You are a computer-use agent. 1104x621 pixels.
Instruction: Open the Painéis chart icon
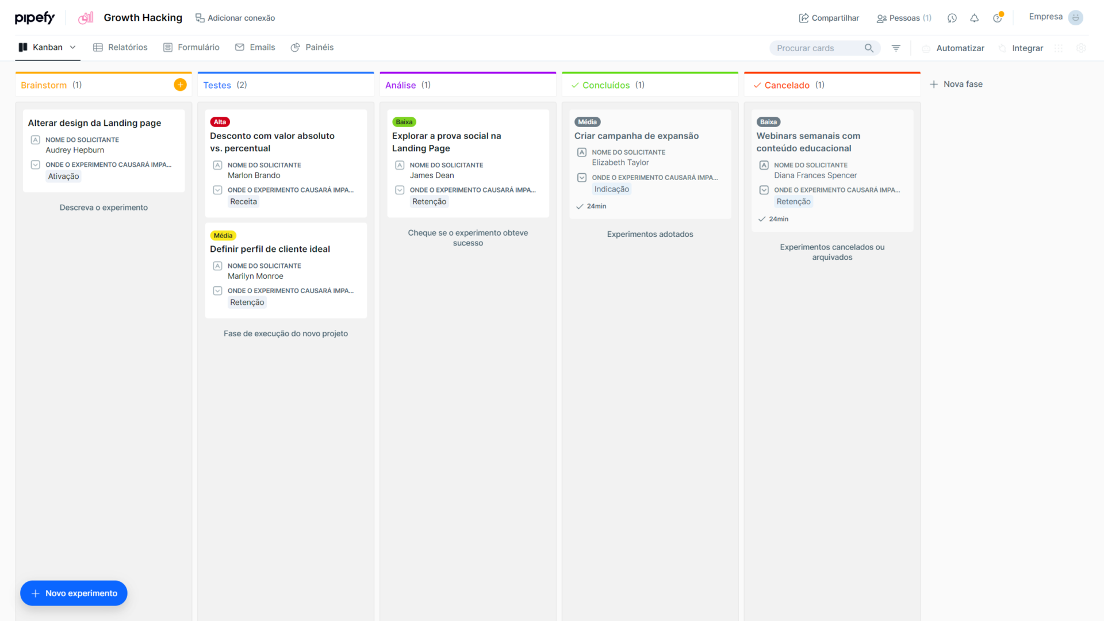click(297, 47)
